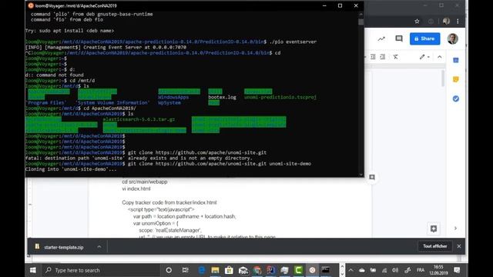Screen dimensions: 493x277
Task: Open Google Calendar side panel
Action: coord(455,60)
